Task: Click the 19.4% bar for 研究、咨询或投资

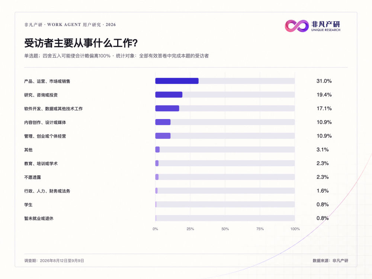Action: click(x=169, y=94)
